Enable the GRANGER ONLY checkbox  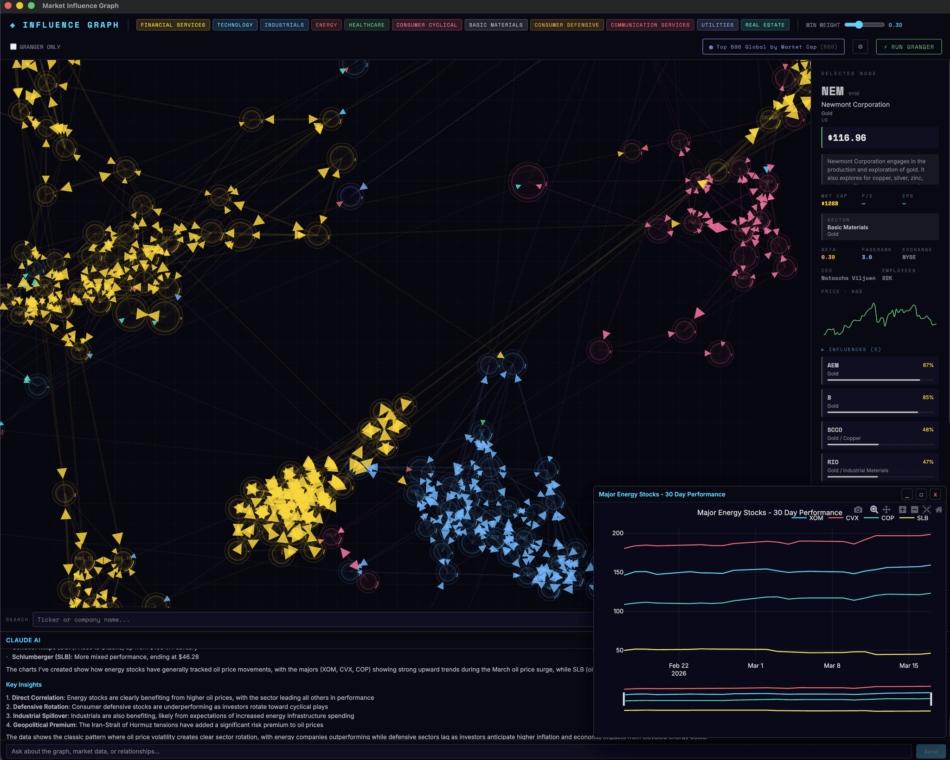click(x=13, y=46)
